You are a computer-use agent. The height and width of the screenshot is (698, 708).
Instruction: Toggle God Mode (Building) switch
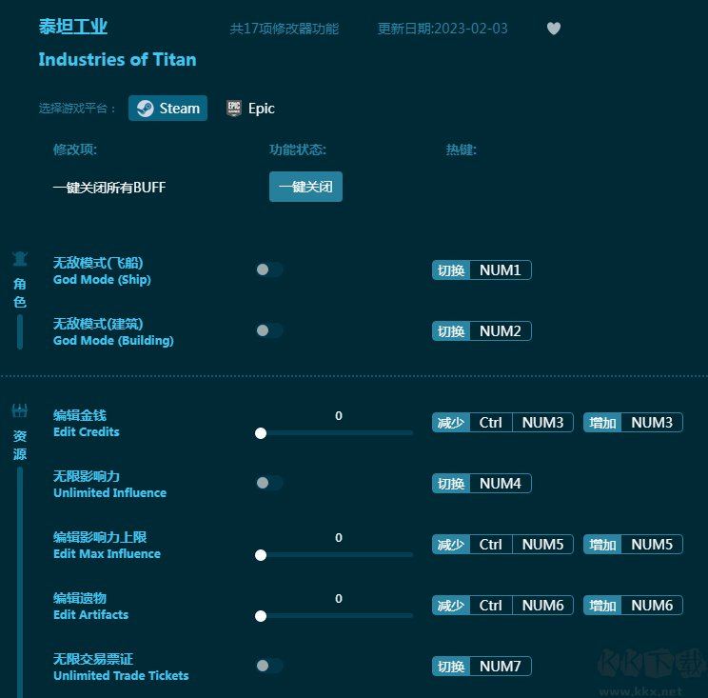tap(269, 330)
